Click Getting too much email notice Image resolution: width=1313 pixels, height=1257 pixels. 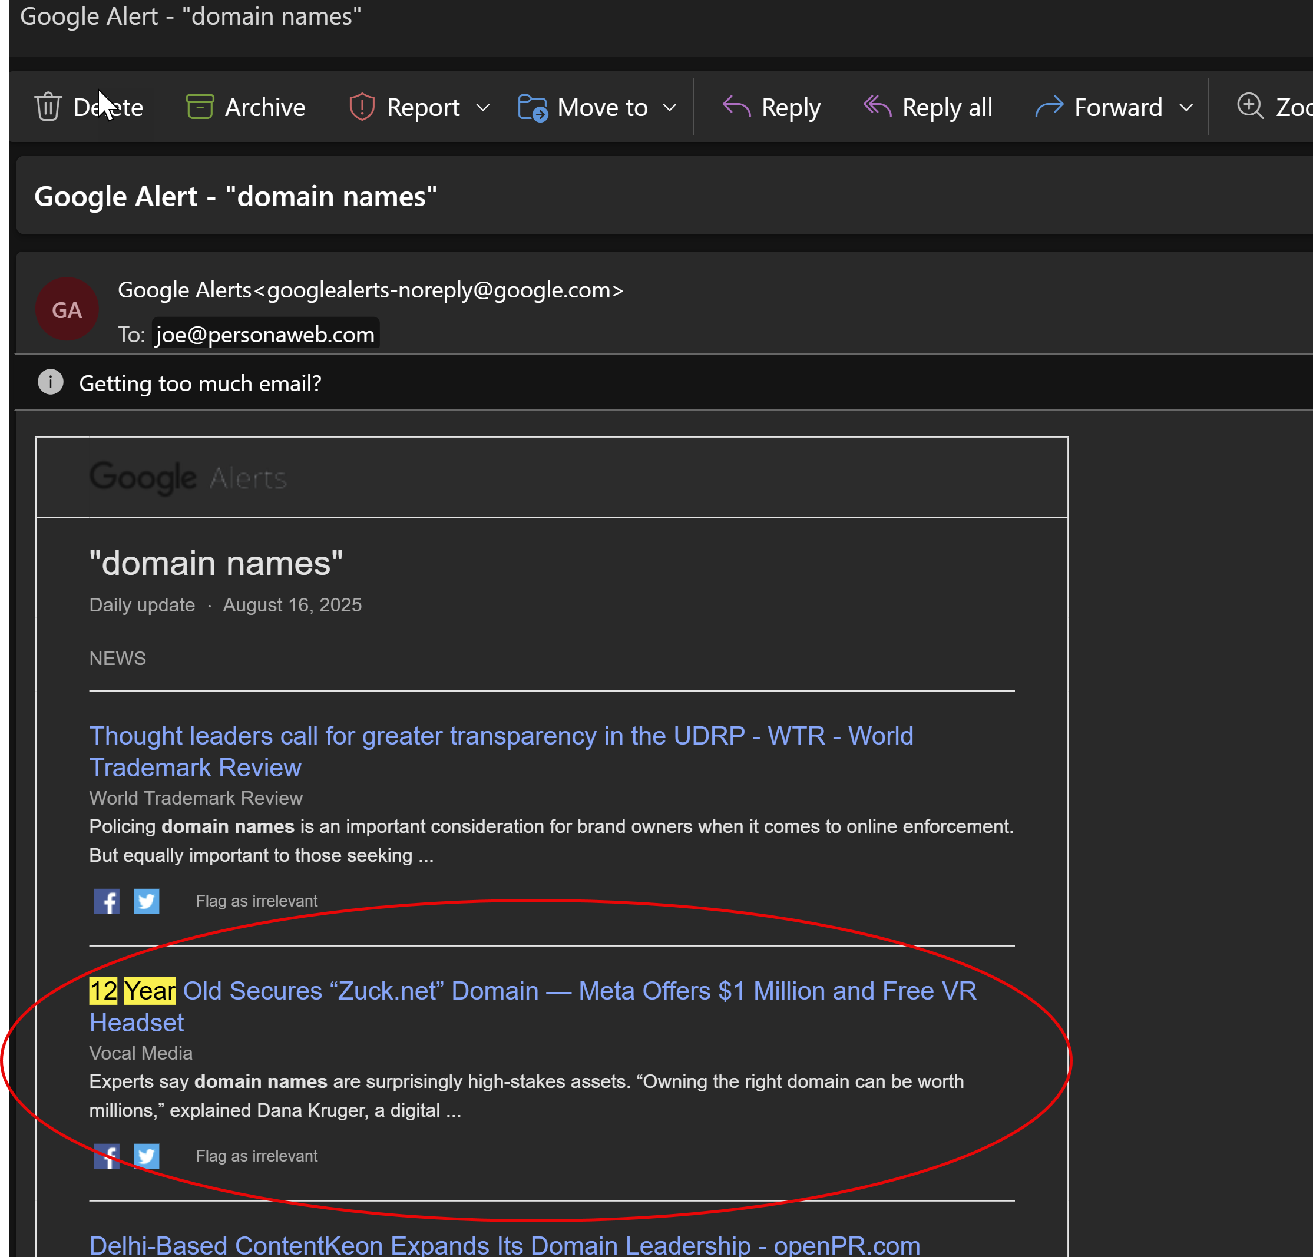point(200,383)
